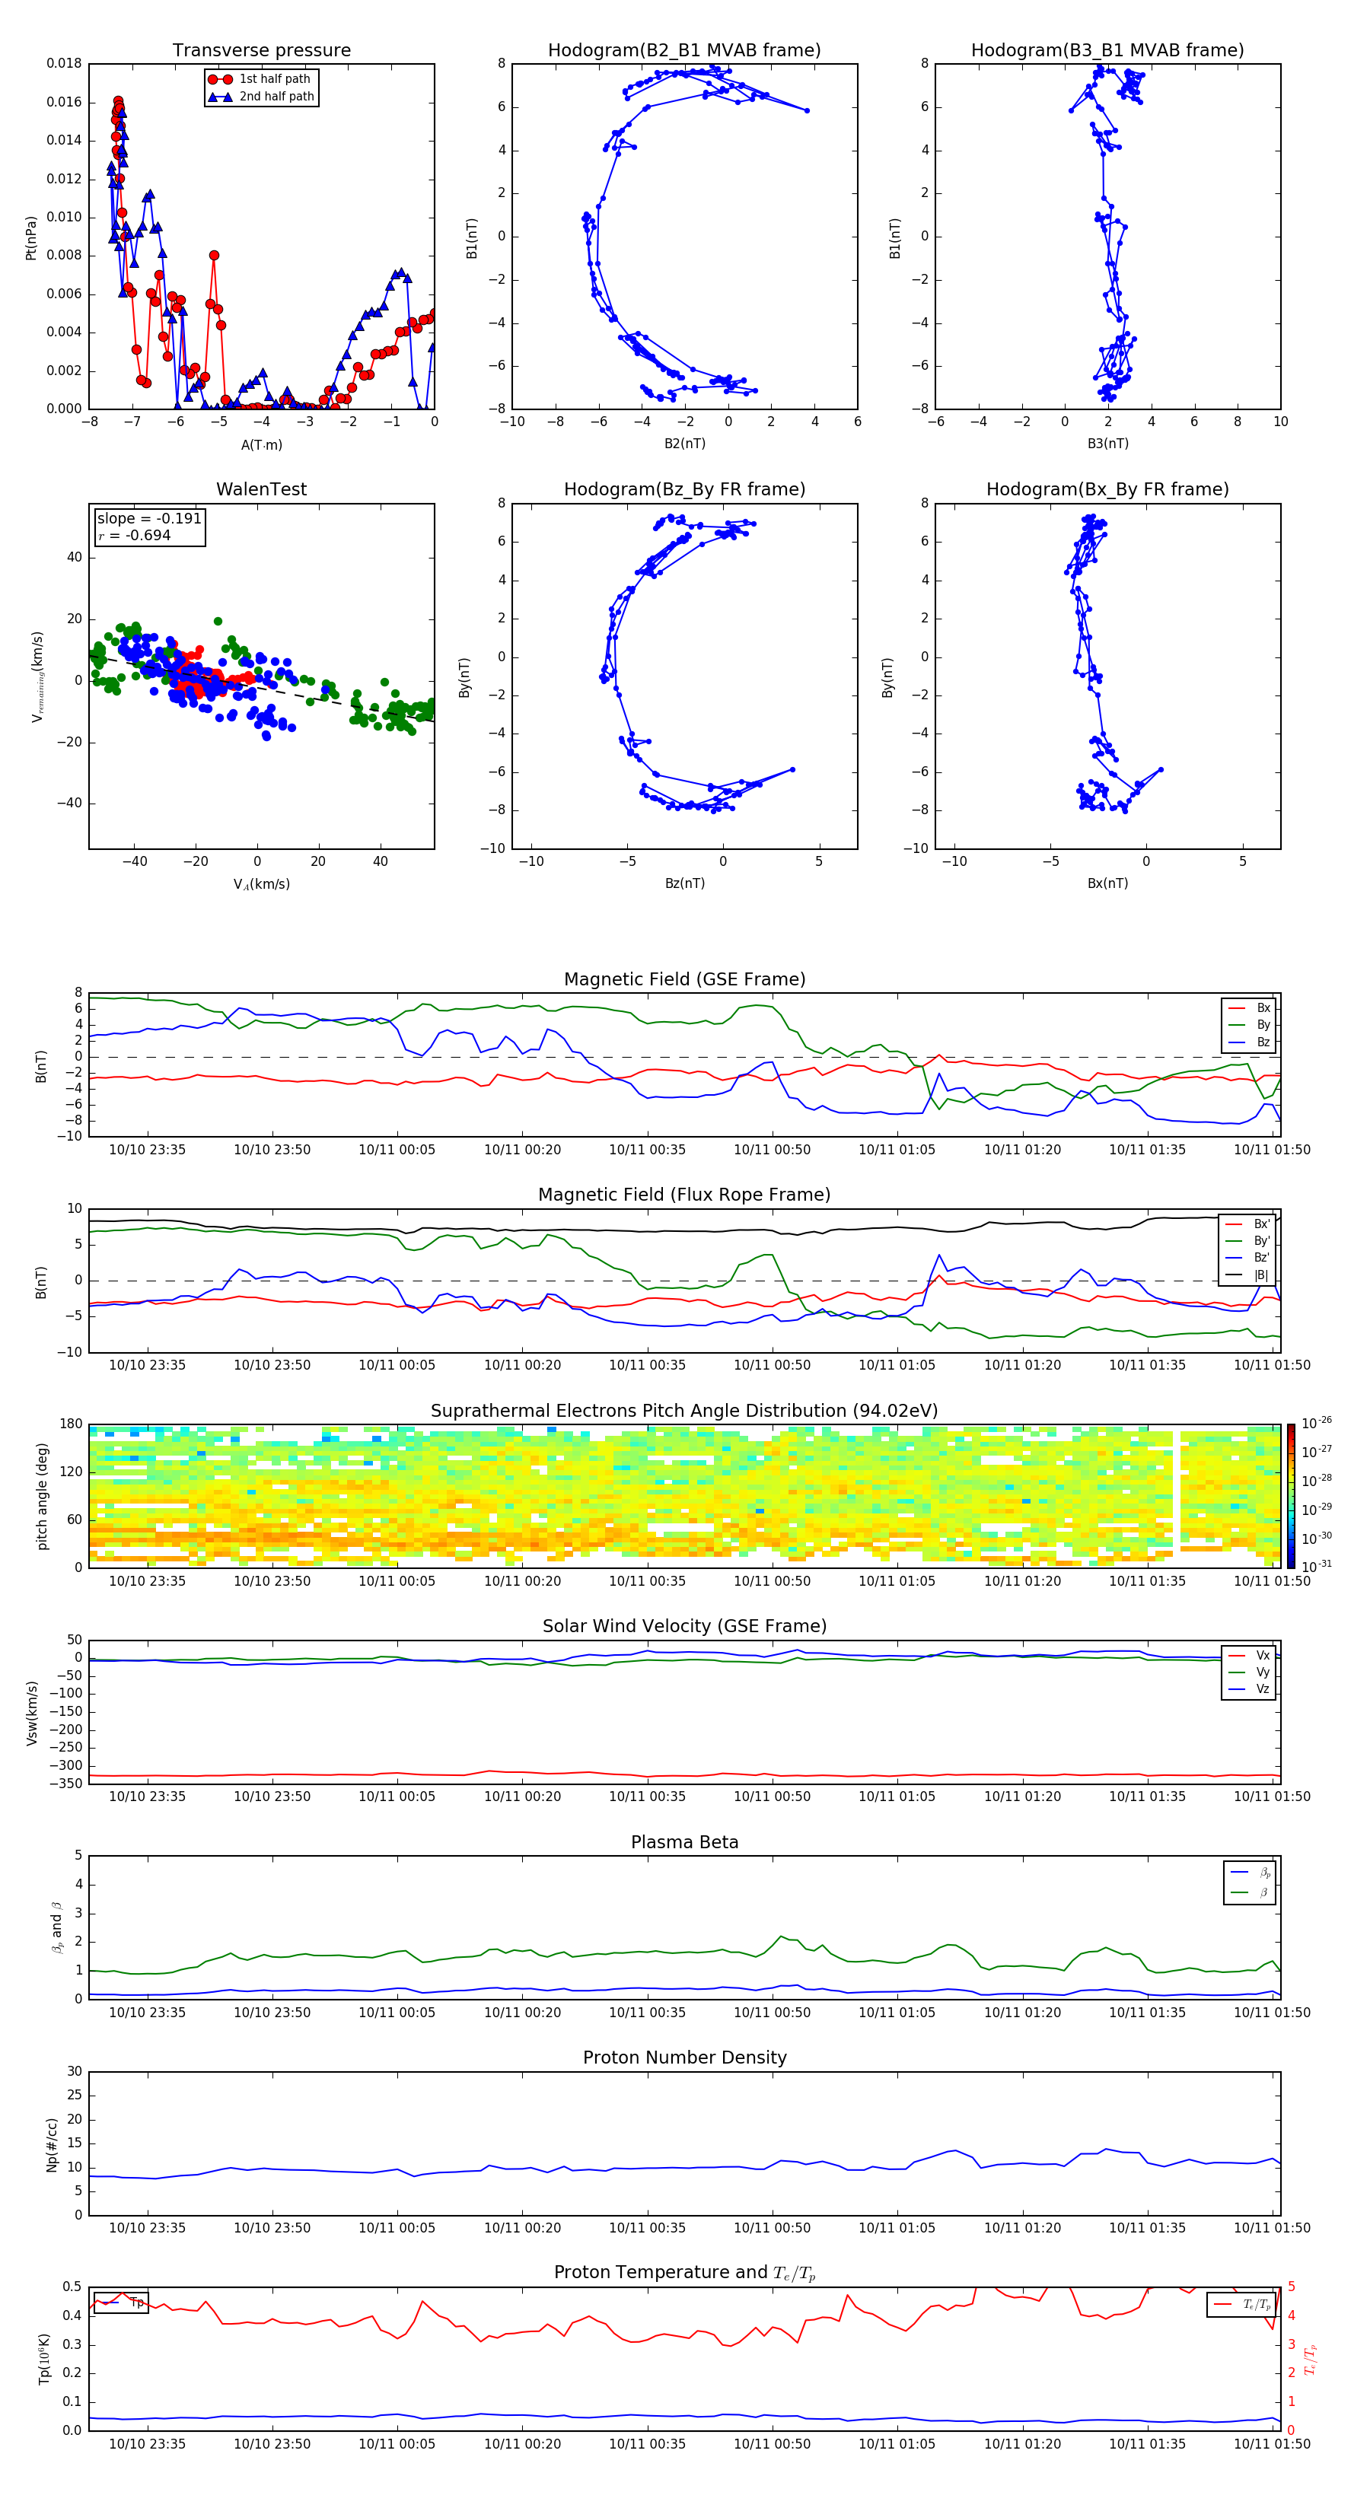Click 'Vz' in solar wind legend
The image size is (1370, 2511).
[1263, 1689]
